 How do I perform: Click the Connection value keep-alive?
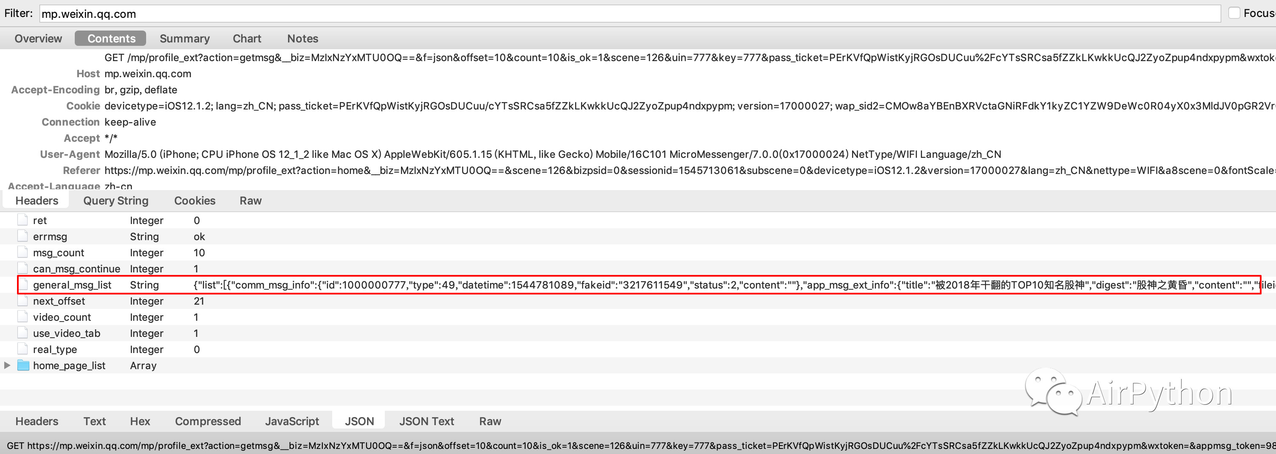click(x=130, y=122)
